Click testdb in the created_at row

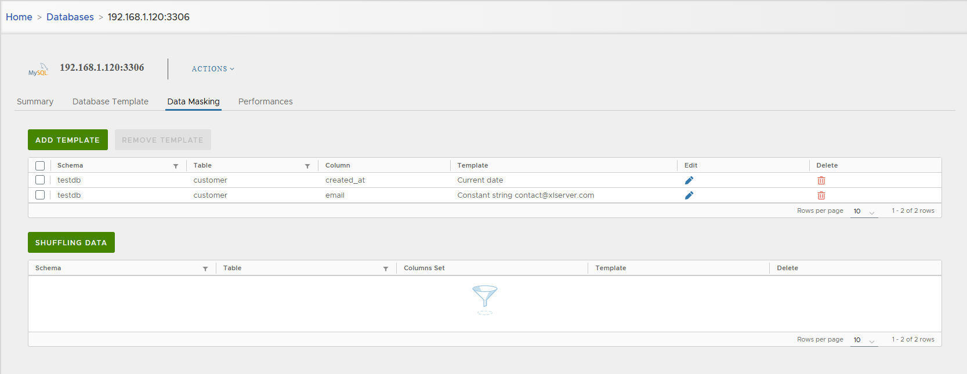click(x=69, y=180)
